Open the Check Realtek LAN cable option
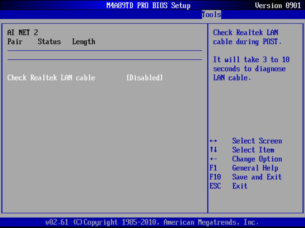 [51, 78]
